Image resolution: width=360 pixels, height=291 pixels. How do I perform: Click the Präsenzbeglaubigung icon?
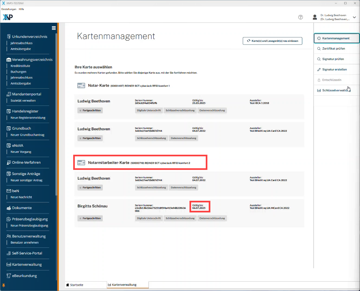click(9, 219)
